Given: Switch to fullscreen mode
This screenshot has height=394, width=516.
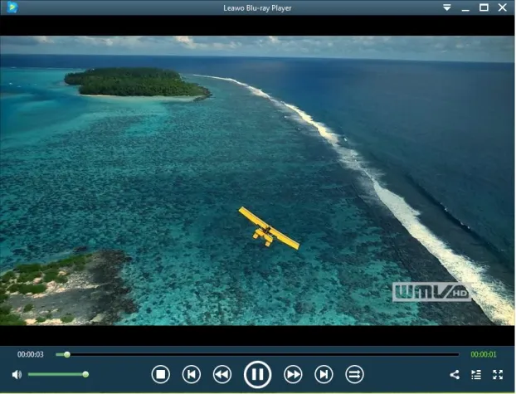Looking at the screenshot, I should (x=498, y=375).
